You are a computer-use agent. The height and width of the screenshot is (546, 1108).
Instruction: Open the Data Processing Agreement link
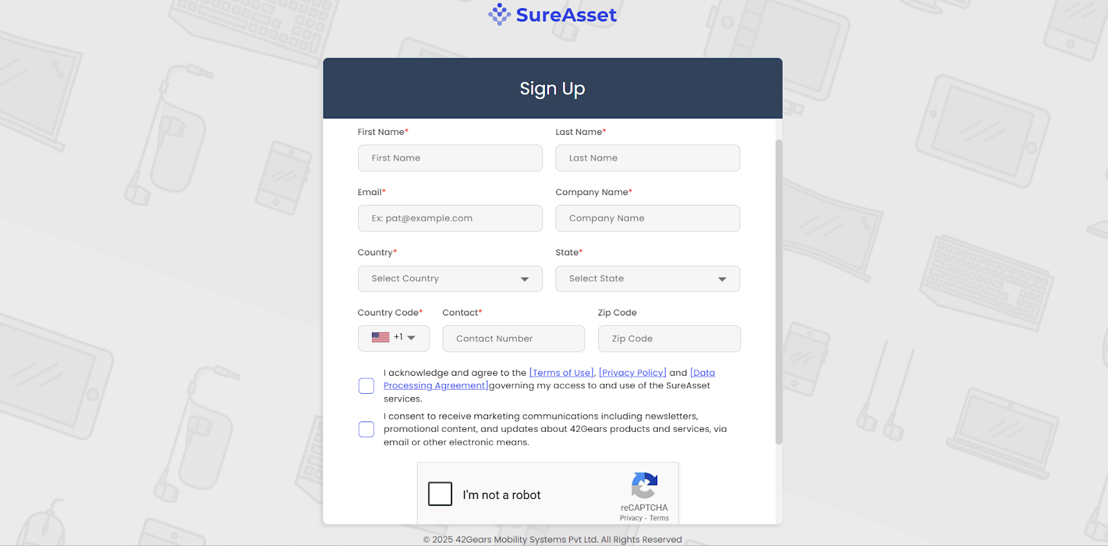click(x=436, y=385)
